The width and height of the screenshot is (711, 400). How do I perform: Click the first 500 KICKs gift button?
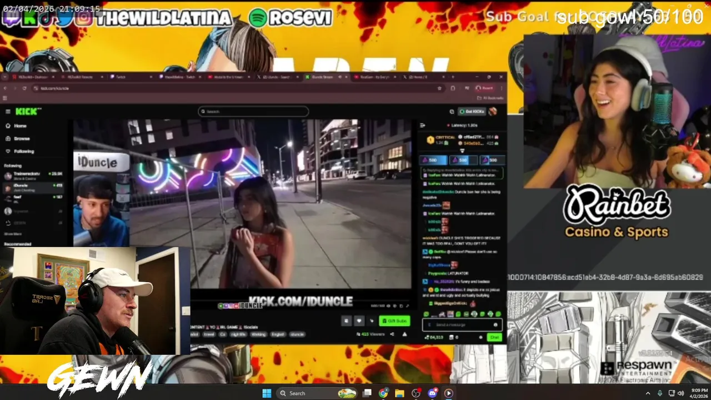pos(433,160)
